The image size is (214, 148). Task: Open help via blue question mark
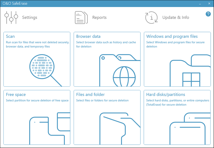coord(208,14)
